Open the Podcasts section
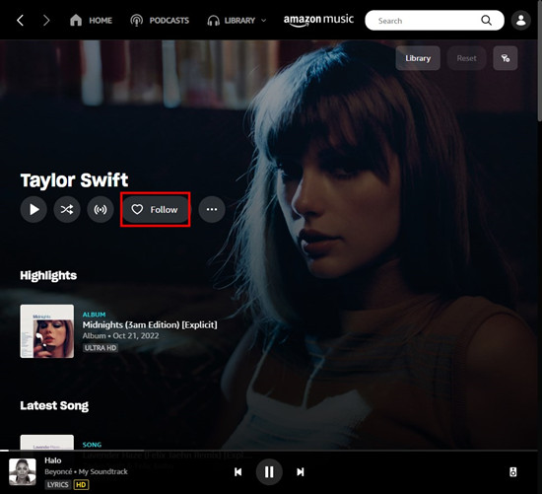Viewport: 542px width, 494px height. (x=160, y=21)
